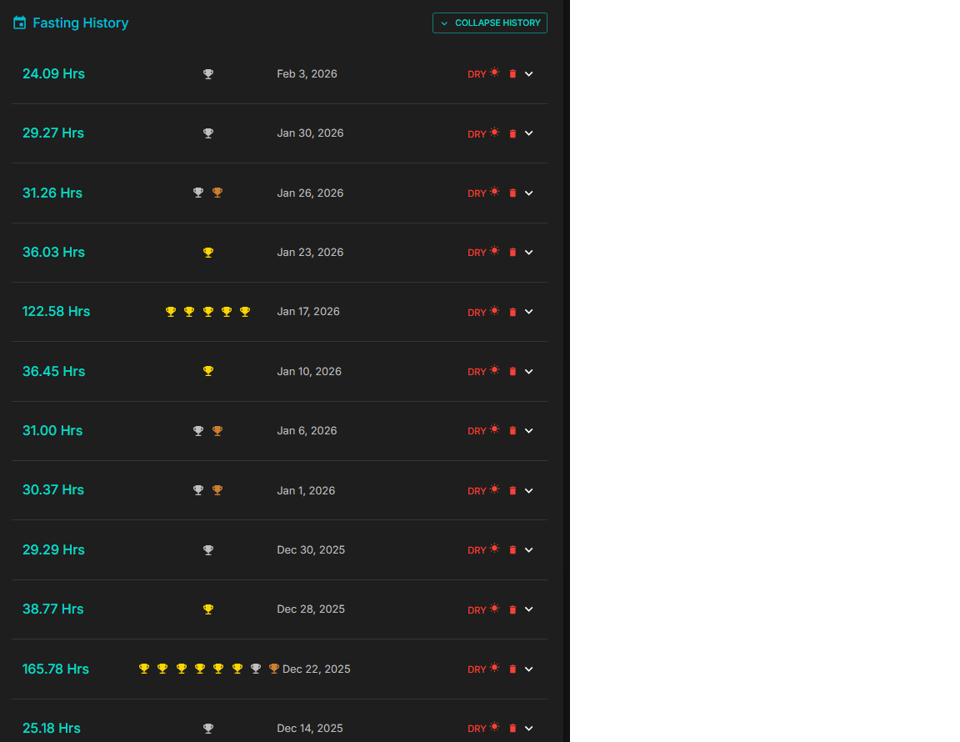Click the bronze trophy on the 31.00 Hrs row
The image size is (960, 742).
pyautogui.click(x=217, y=431)
